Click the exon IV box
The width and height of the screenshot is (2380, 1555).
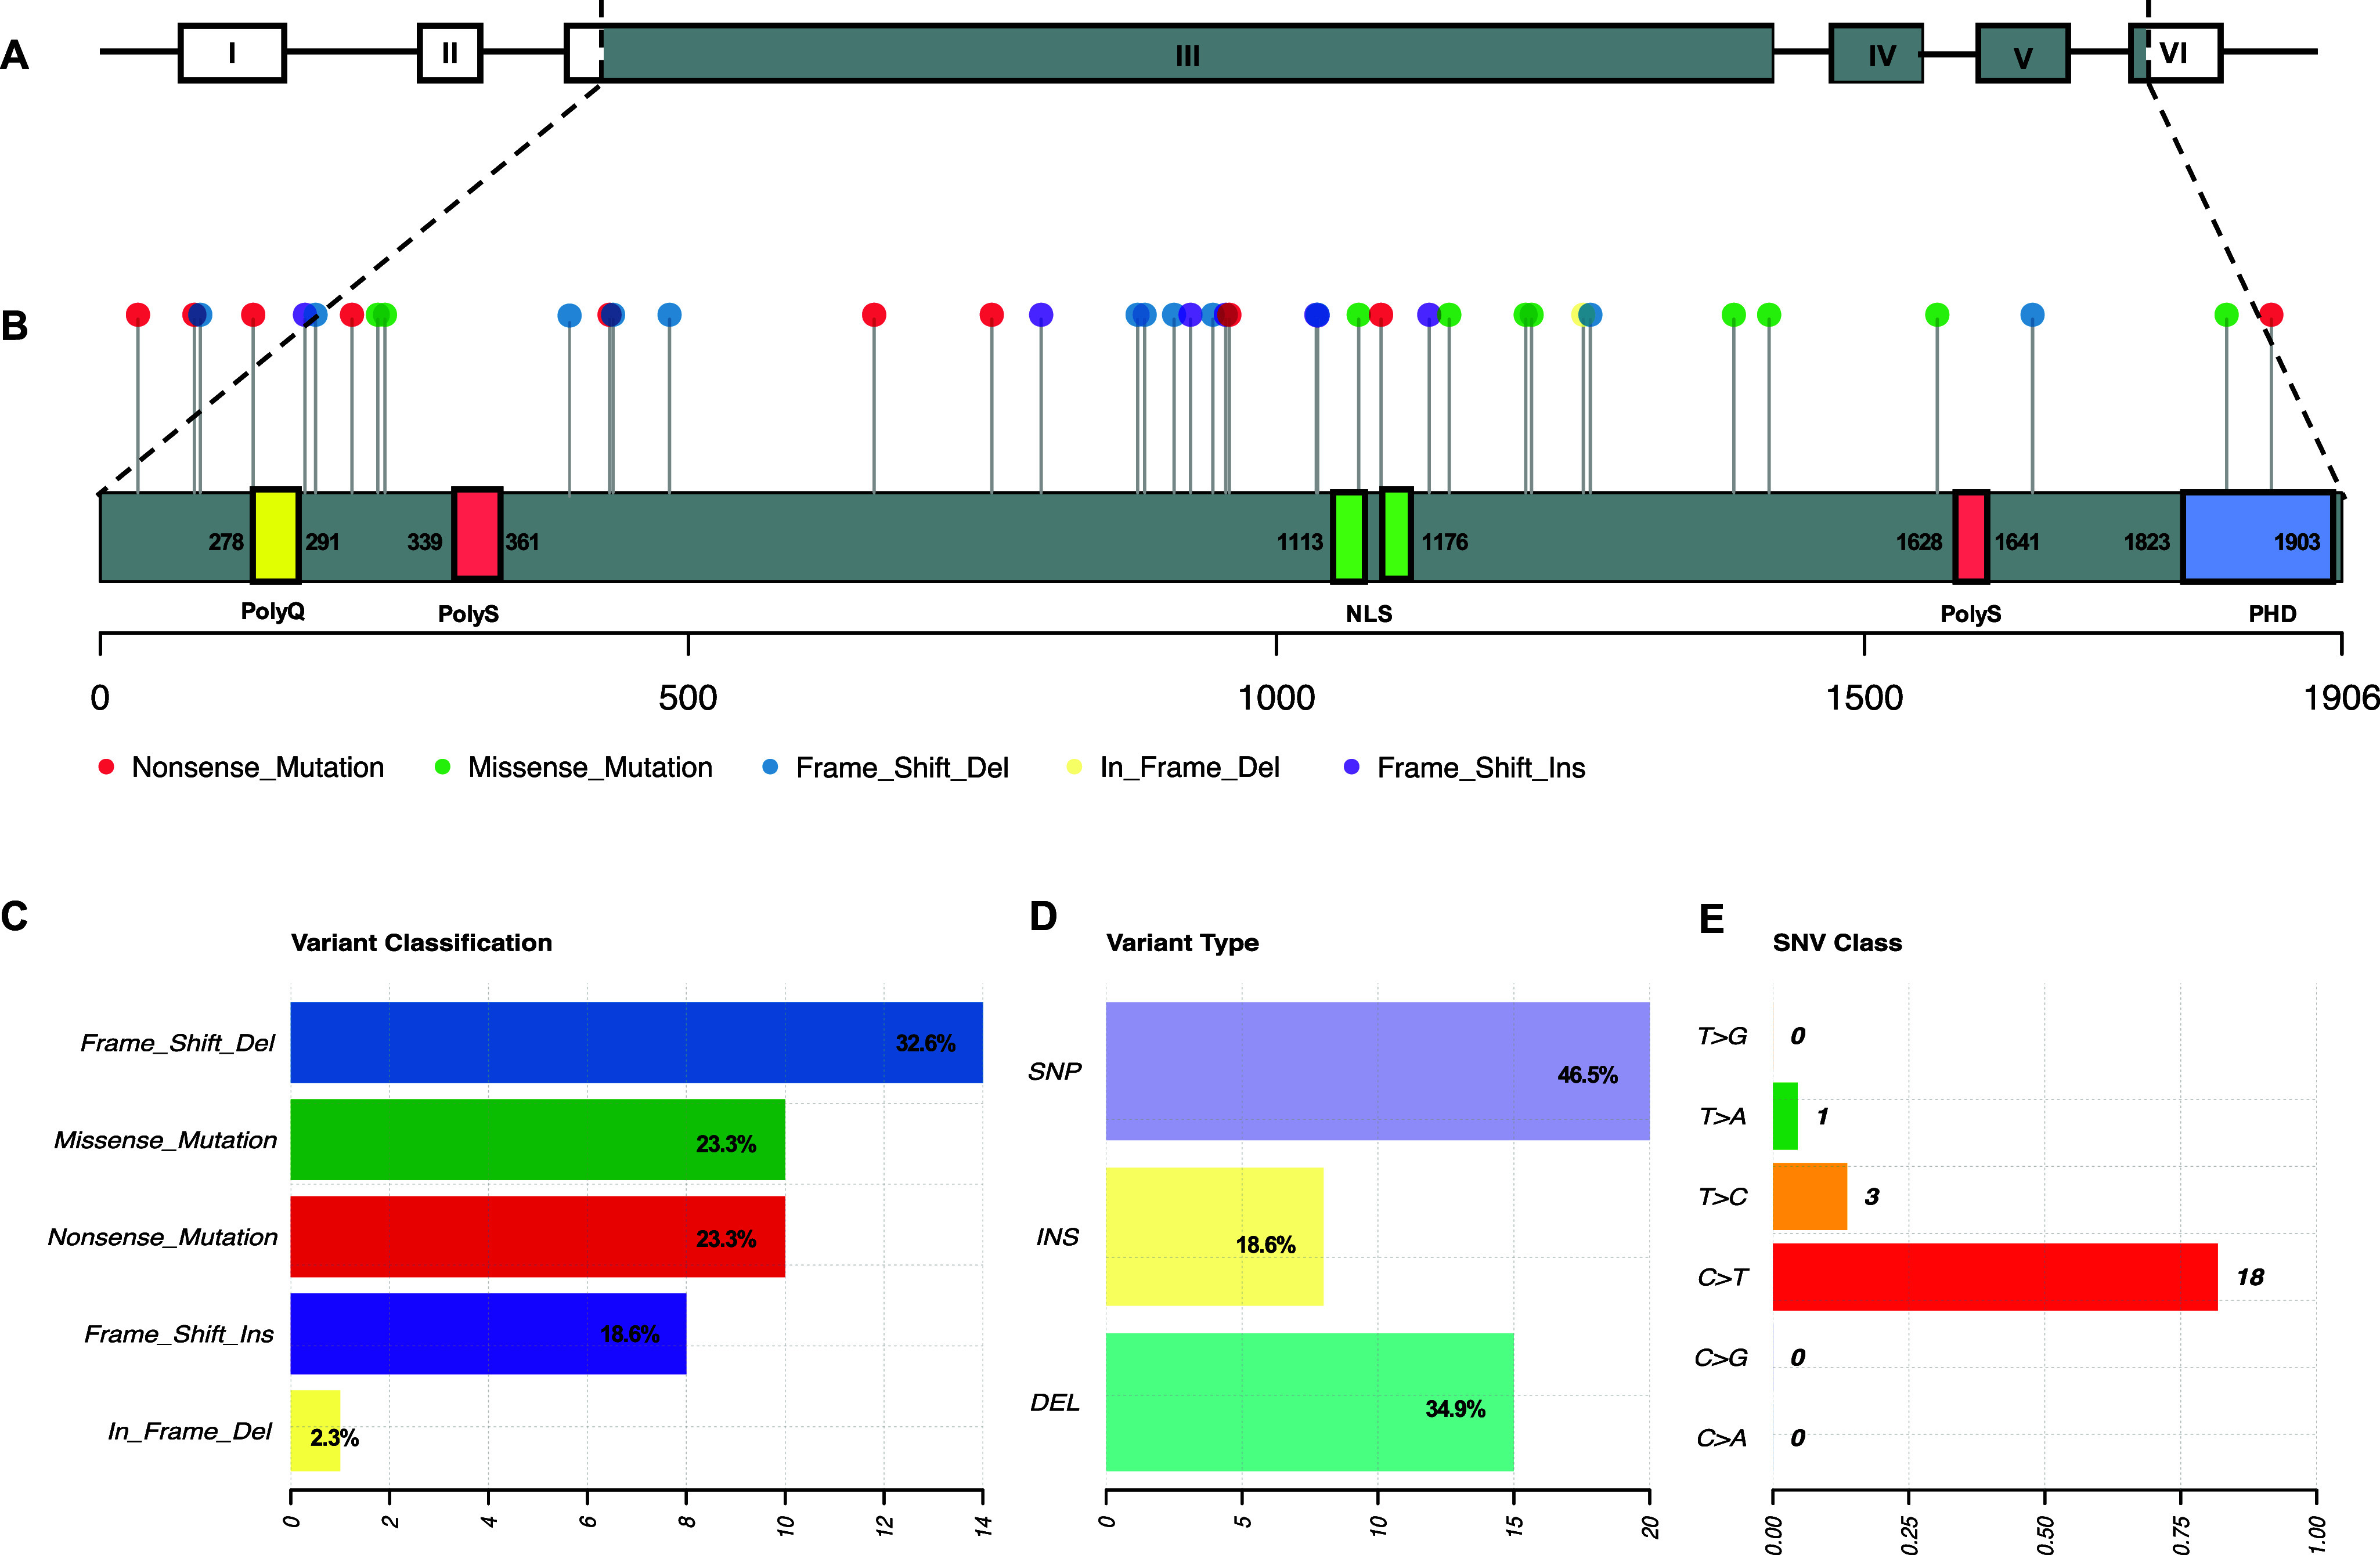point(1876,54)
